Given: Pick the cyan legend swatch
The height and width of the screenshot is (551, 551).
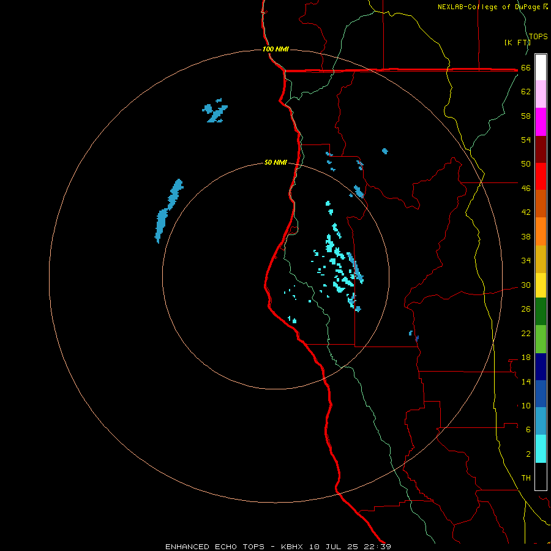Looking at the screenshot, I should (541, 449).
